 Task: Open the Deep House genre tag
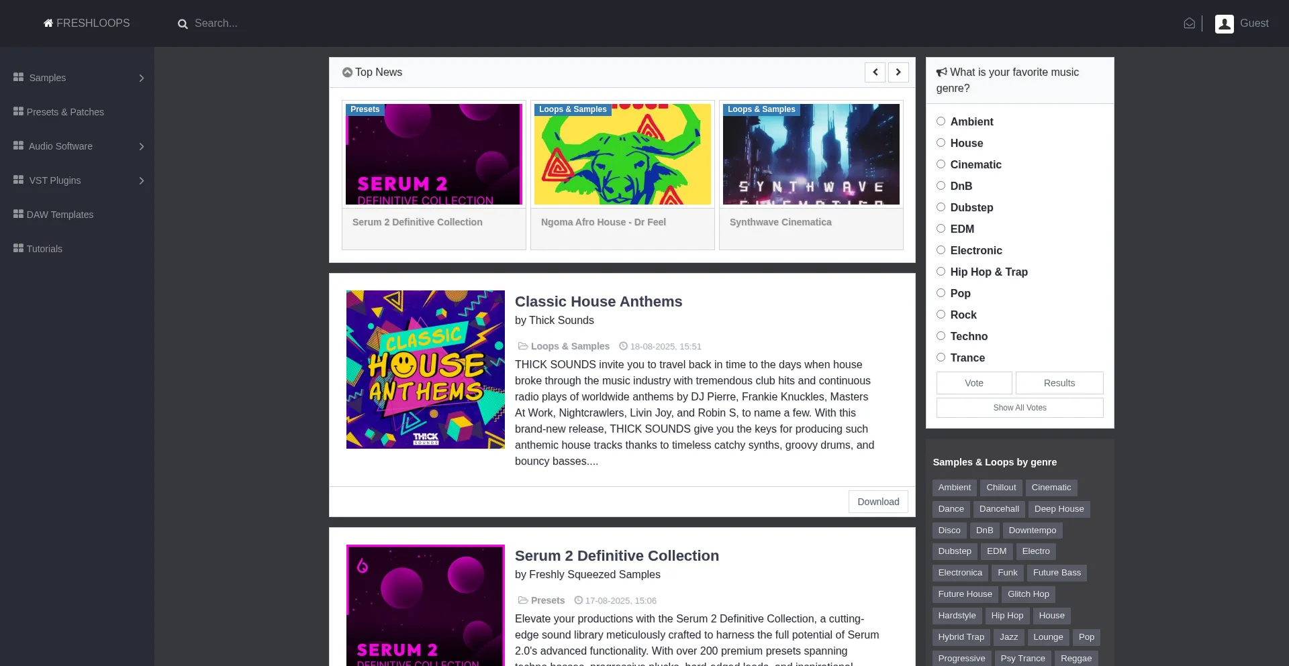1059,509
